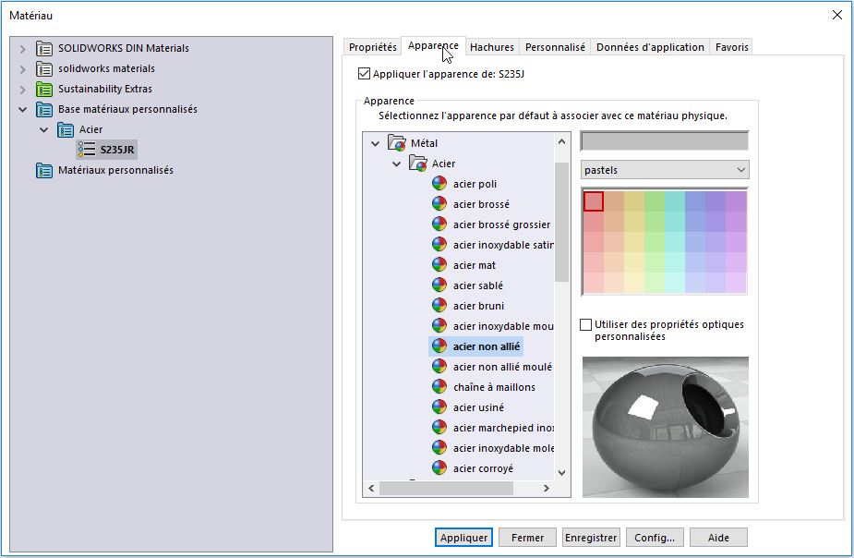Click the acier usiné appearance ball icon
Viewport: 854px width, 558px height.
pyautogui.click(x=439, y=407)
